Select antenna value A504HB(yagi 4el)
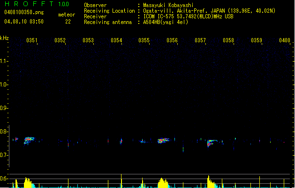295x188 pixels. click(166, 22)
